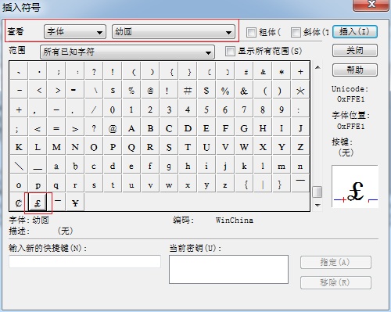The image size is (391, 312).
Task: Close the 插入符号 dialog with X
Action: tap(371, 5)
